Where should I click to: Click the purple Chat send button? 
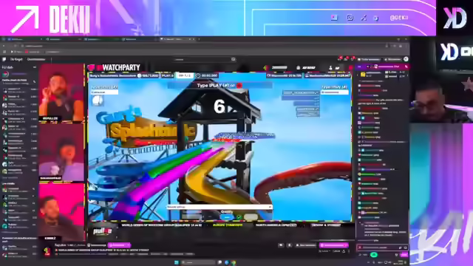pos(404,255)
